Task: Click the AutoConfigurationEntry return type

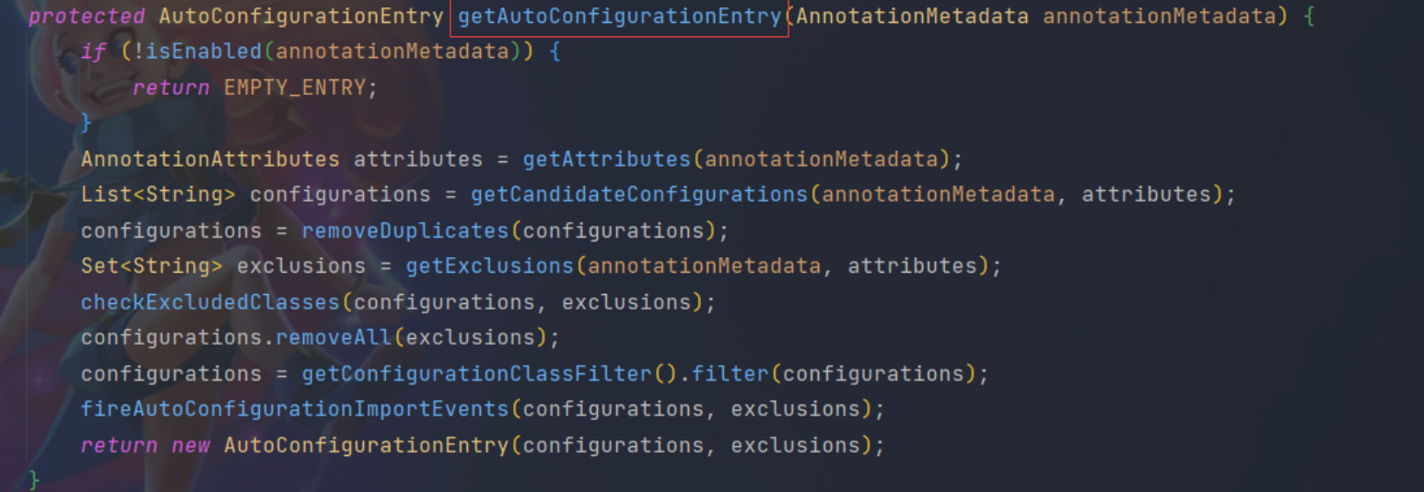Action: click(301, 17)
